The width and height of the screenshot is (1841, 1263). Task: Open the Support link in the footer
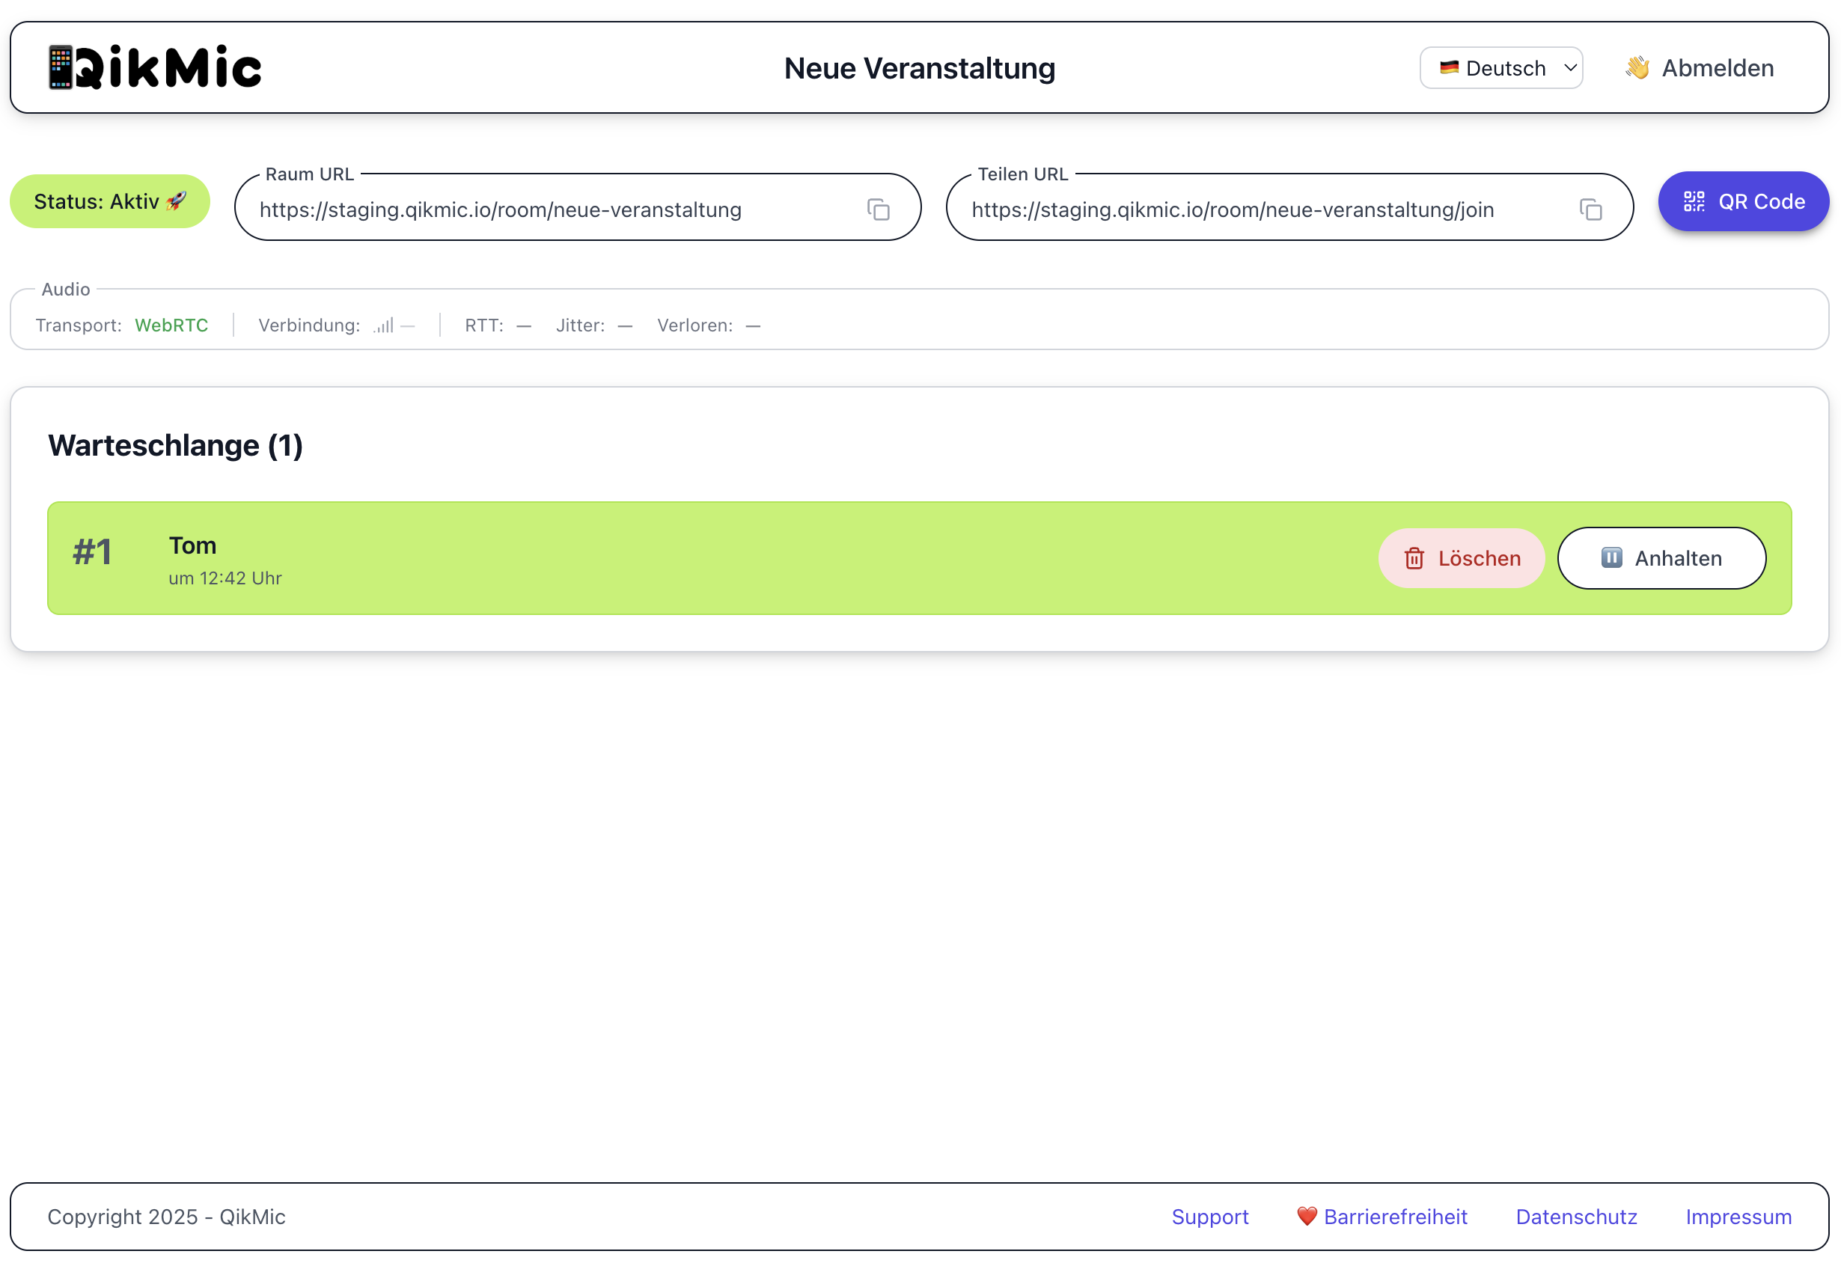1209,1217
